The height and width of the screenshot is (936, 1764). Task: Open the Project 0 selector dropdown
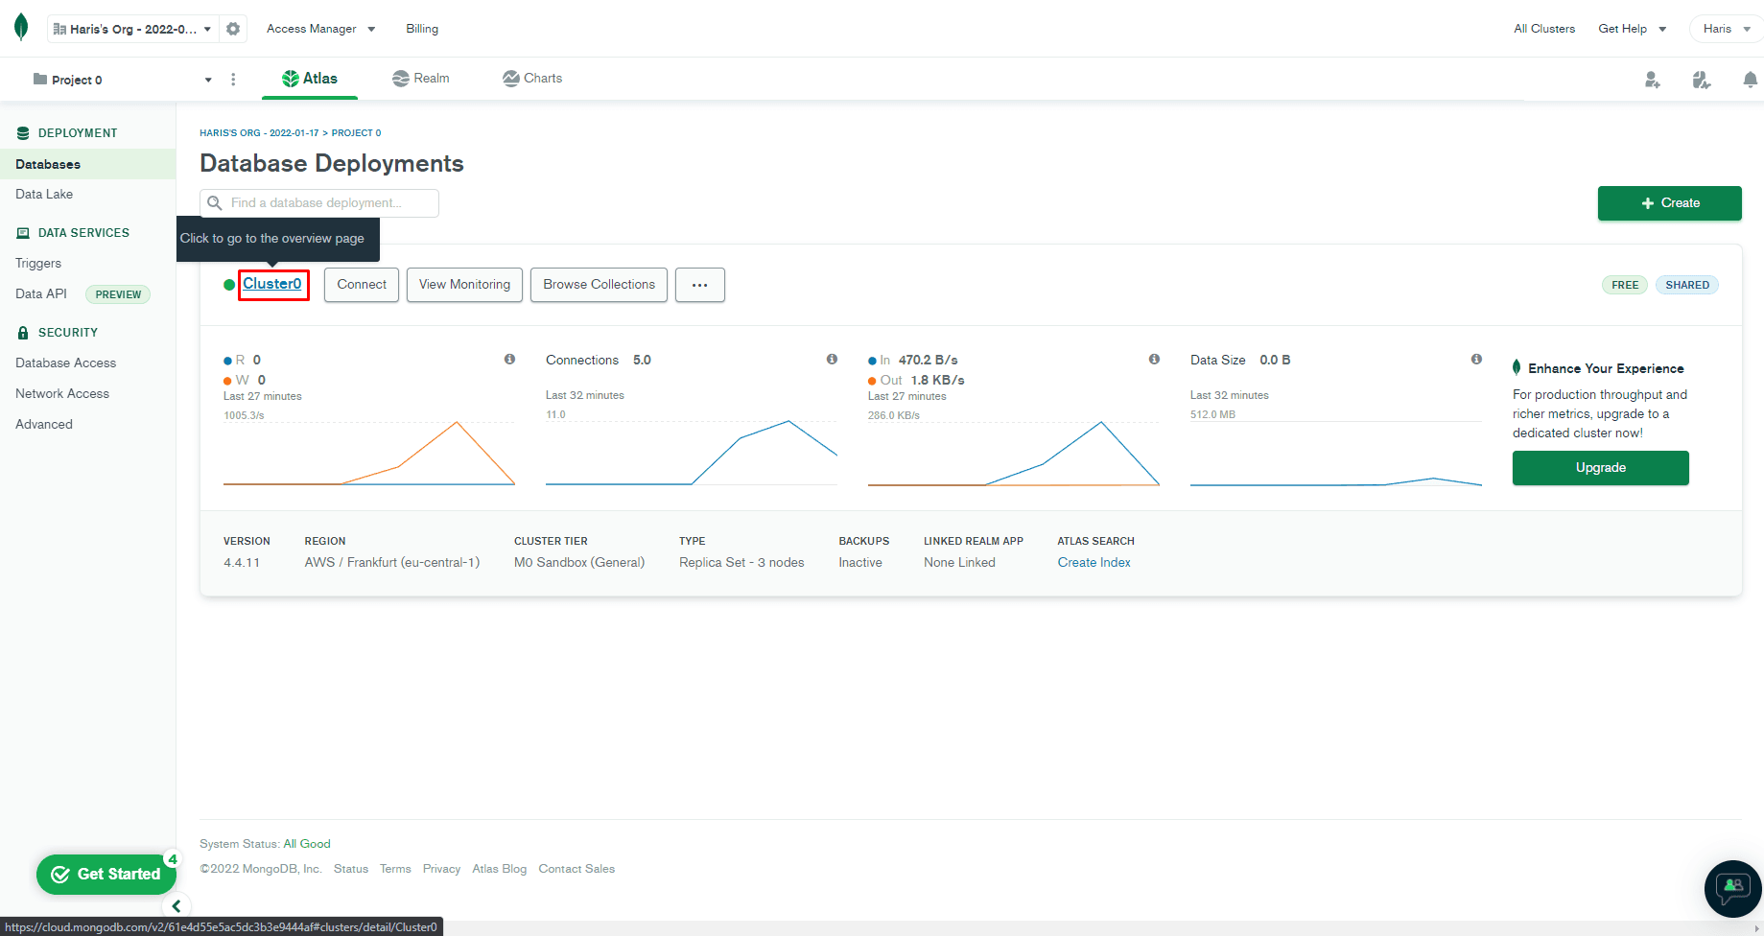point(122,80)
